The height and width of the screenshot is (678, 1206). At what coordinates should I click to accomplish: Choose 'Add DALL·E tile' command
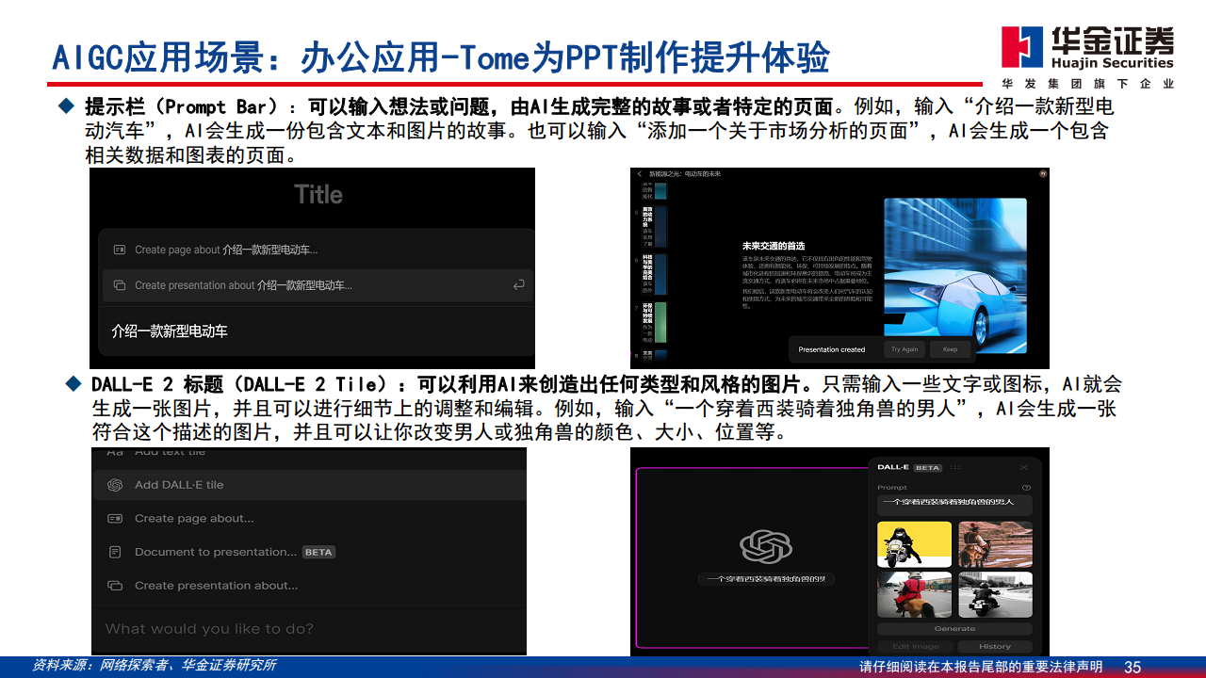309,485
